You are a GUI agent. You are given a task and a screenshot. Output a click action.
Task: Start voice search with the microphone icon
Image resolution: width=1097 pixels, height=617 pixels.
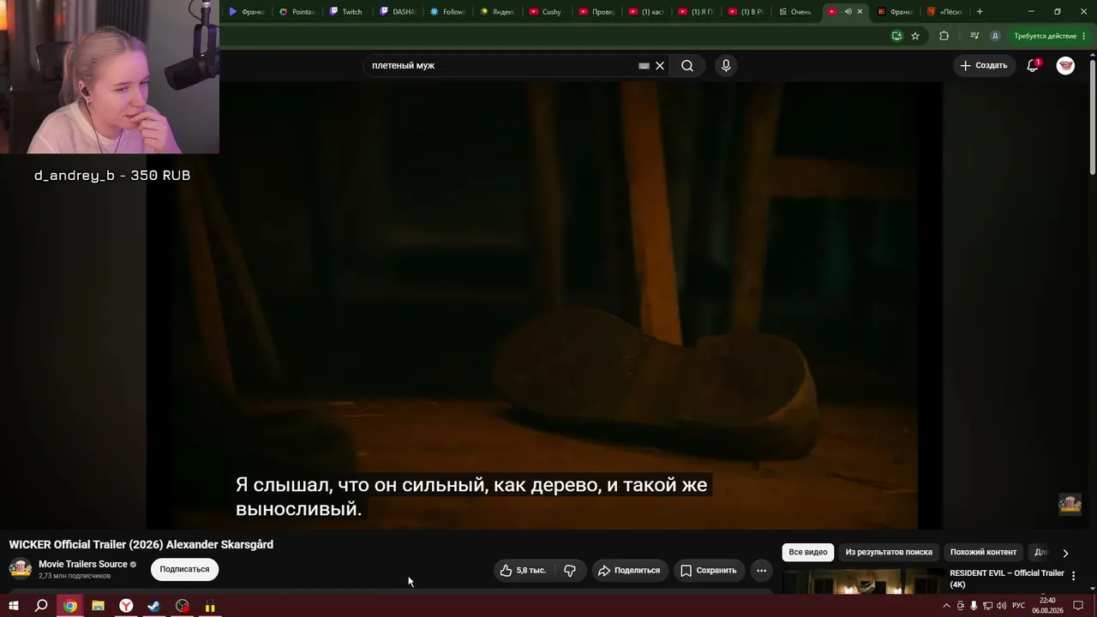point(726,66)
